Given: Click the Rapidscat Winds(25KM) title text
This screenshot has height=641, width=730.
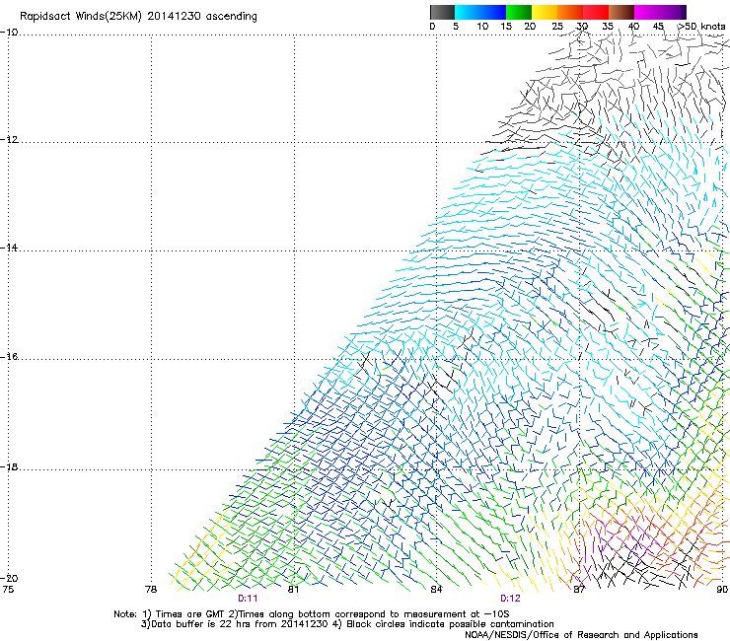Looking at the screenshot, I should (x=138, y=17).
